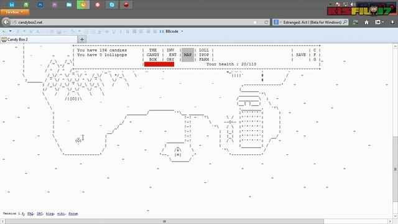Go back with the browser back arrow
398x224 pixels.
point(6,22)
